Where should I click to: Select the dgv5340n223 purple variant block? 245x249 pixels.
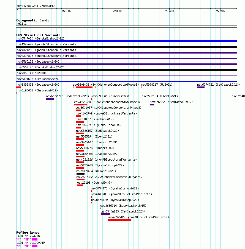pyautogui.click(x=105, y=214)
